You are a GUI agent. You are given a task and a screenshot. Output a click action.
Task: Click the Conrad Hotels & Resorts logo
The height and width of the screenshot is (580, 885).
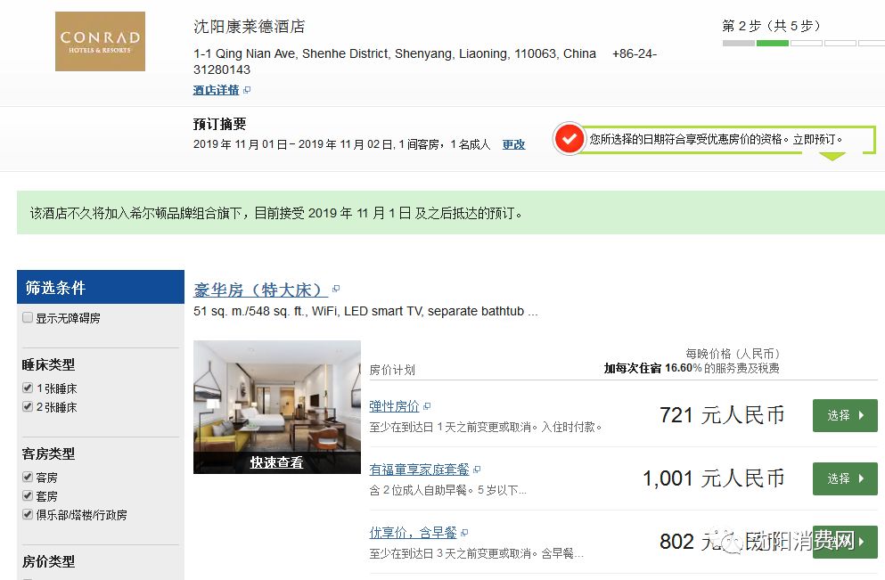point(100,41)
